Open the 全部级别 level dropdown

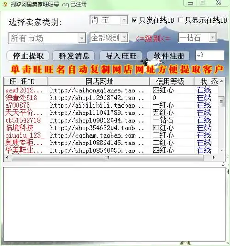click(124, 38)
